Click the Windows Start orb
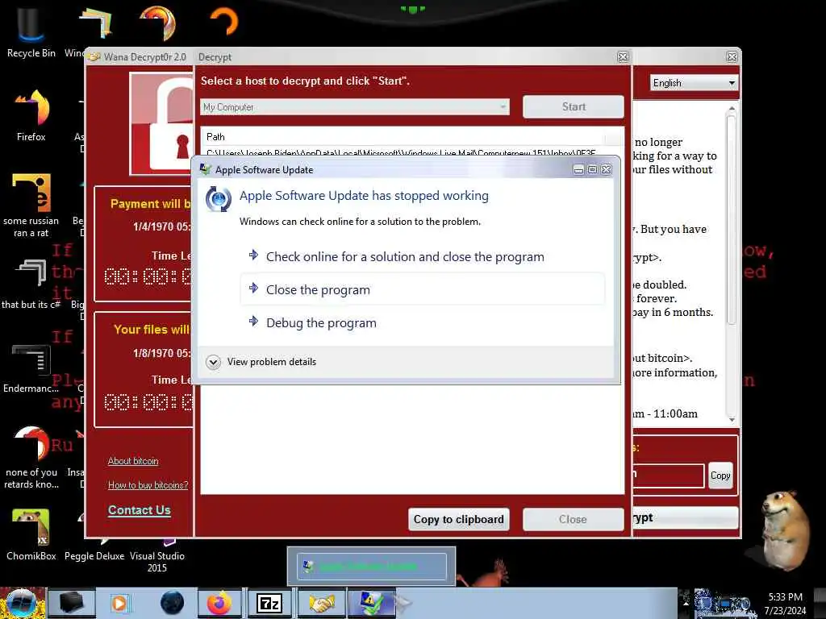Viewport: 826px width, 619px height. pos(21,603)
